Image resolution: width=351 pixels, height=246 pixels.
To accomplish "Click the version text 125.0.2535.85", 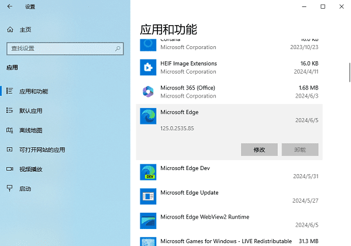I will tap(177, 129).
